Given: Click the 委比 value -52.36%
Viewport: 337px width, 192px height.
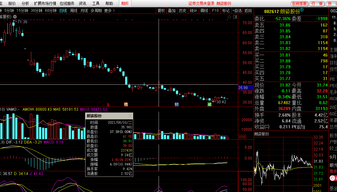Looking at the screenshot, I should point(282,19).
